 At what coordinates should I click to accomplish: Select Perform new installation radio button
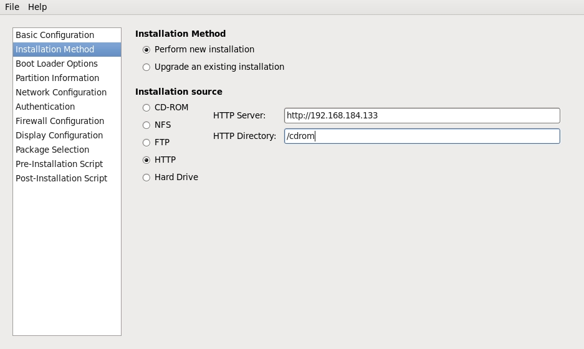(x=146, y=49)
